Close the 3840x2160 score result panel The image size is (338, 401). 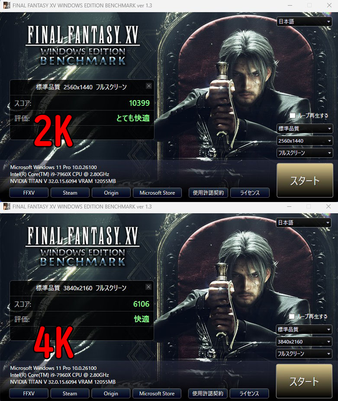[148, 287]
